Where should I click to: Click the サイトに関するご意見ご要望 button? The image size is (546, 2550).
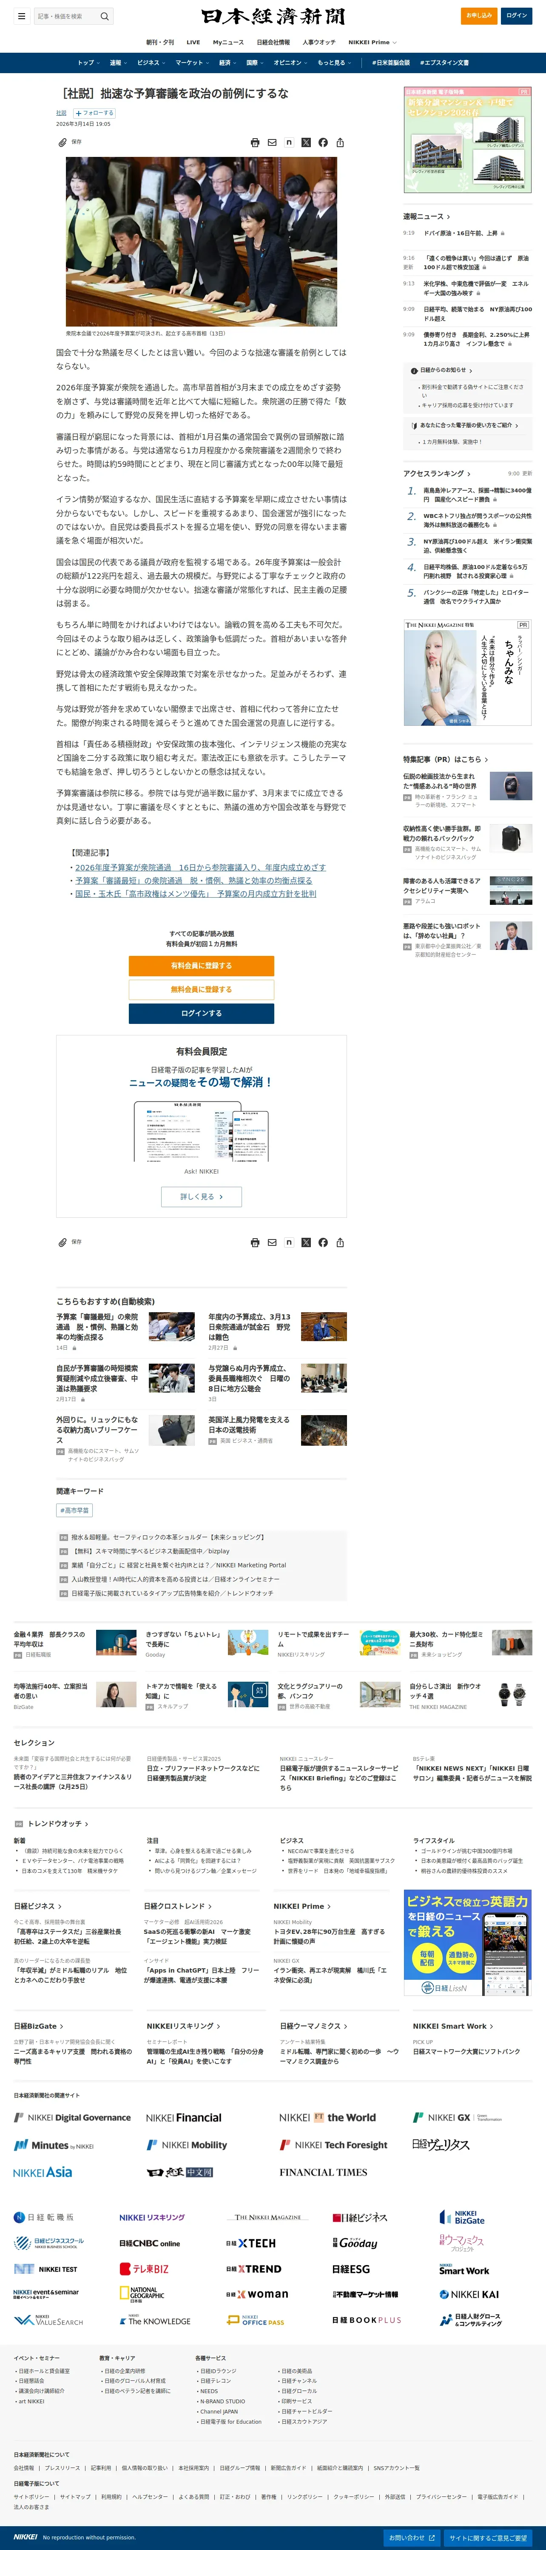click(x=488, y=2538)
